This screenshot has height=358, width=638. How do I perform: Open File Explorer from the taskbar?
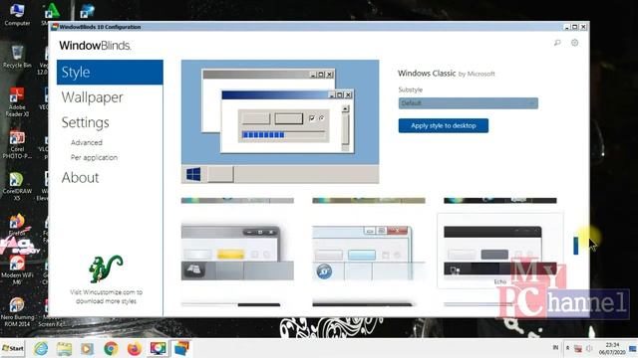64,348
